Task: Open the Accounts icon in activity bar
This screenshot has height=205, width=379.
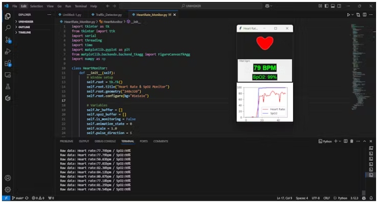Action: tap(8, 178)
